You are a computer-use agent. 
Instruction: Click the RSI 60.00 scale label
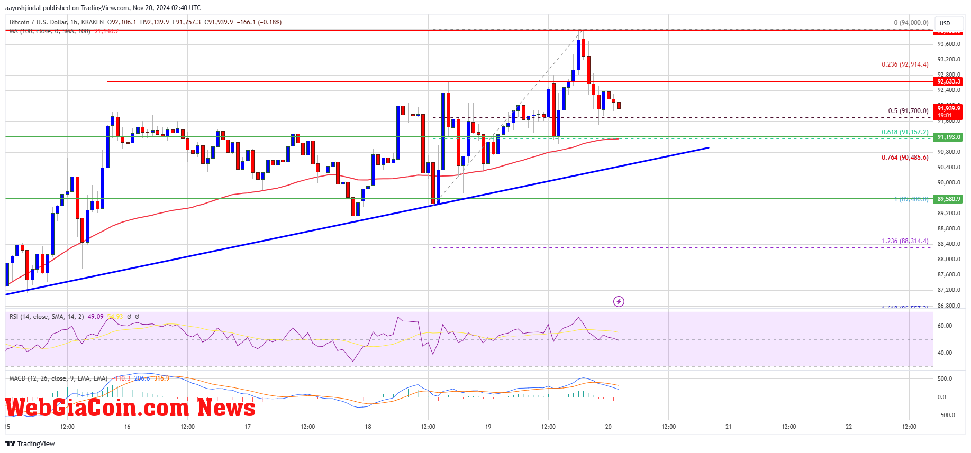(945, 326)
